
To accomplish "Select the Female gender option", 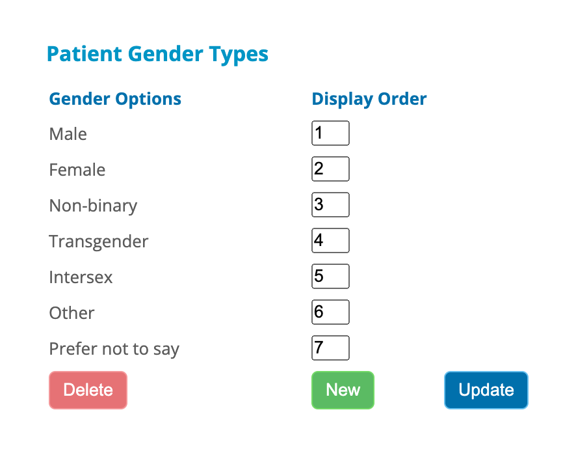I will tap(77, 170).
